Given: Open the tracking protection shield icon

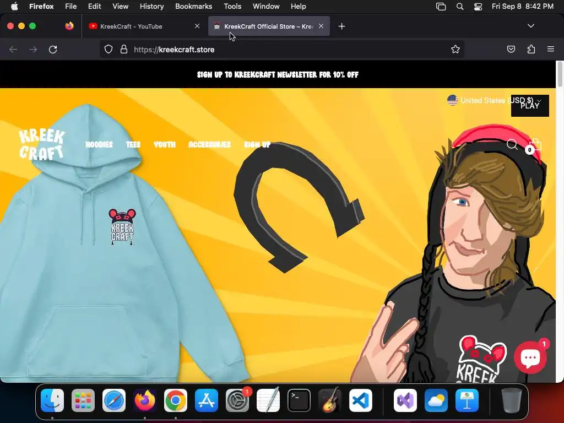Looking at the screenshot, I should [109, 49].
